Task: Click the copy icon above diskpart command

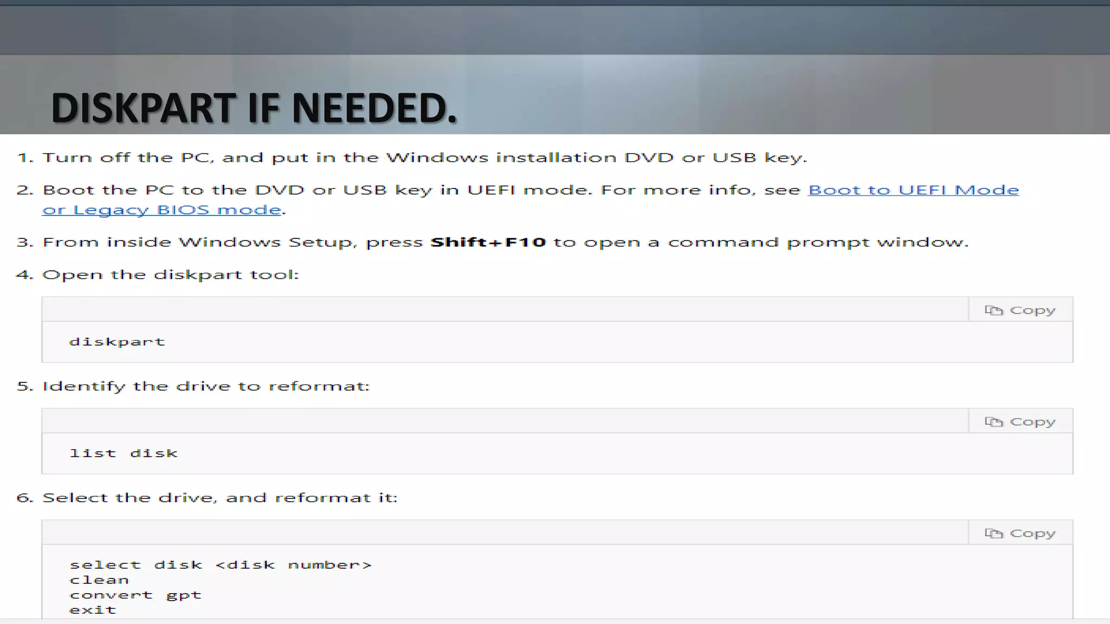Action: (x=993, y=310)
